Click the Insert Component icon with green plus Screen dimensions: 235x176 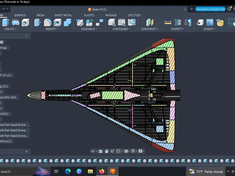[x=90, y=23]
